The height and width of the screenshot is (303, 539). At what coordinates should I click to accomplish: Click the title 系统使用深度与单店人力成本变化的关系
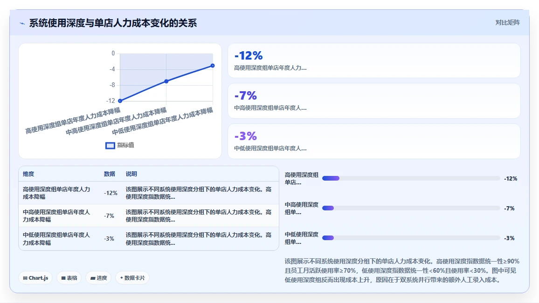(x=113, y=23)
